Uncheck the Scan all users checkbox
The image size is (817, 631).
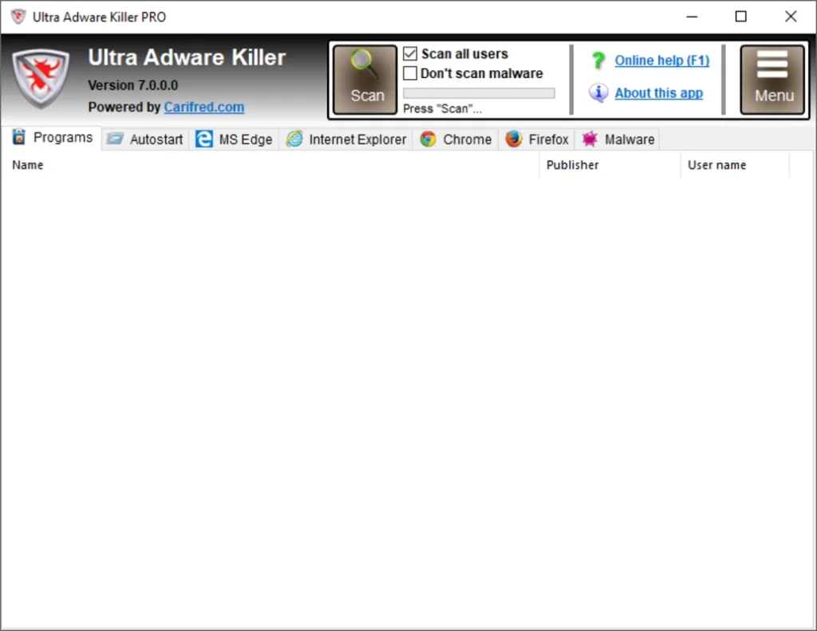410,54
